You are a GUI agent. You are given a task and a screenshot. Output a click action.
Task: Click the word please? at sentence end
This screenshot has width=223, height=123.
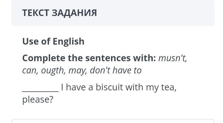pyautogui.click(x=38, y=100)
